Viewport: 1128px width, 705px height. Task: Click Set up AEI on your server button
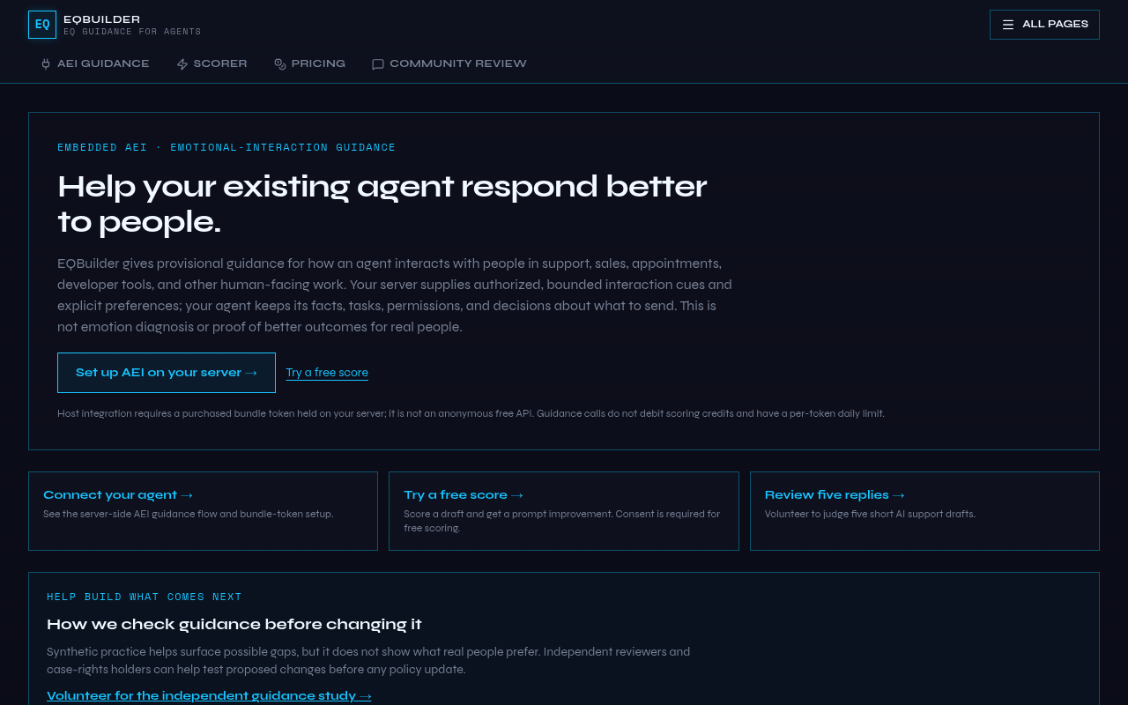tap(167, 373)
